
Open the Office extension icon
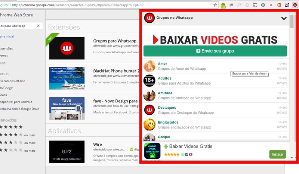click(279, 5)
